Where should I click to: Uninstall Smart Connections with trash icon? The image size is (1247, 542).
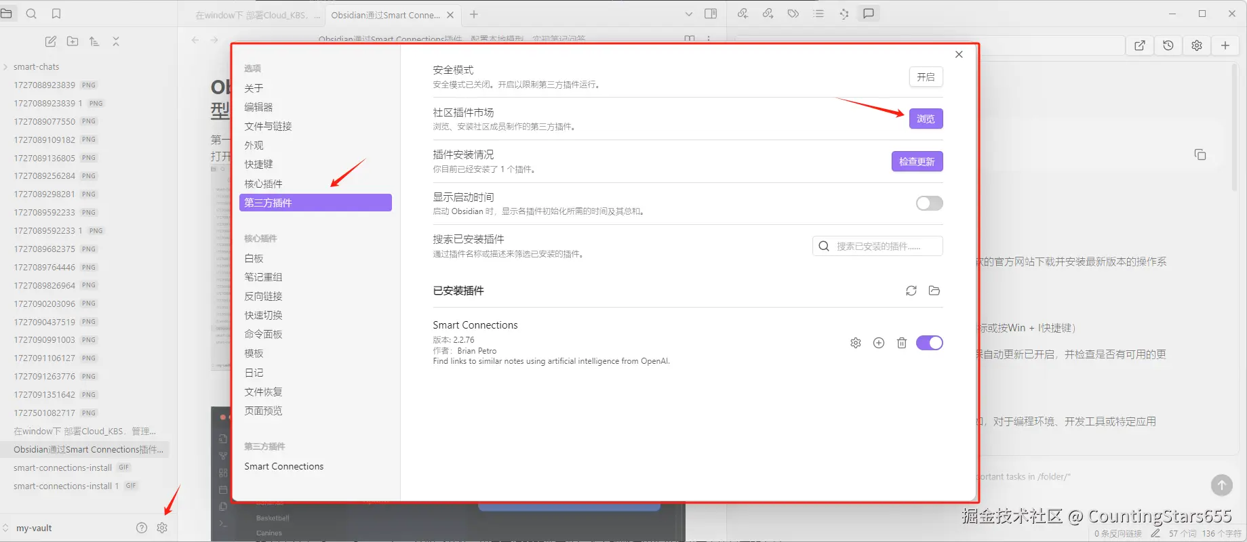click(902, 343)
